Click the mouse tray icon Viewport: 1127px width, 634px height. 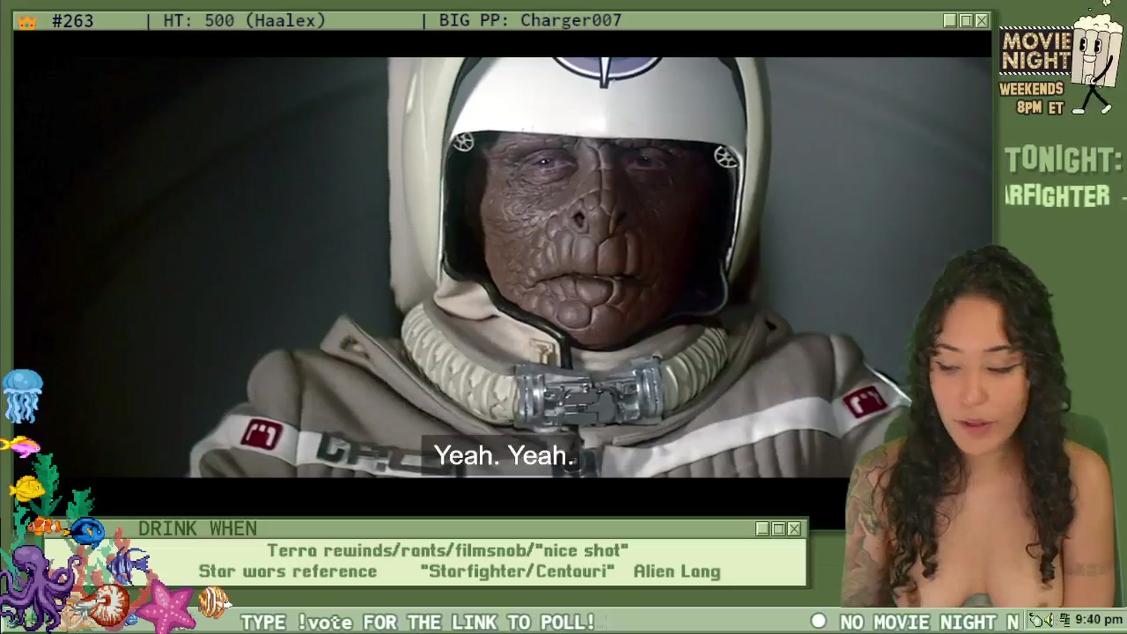(x=1037, y=620)
